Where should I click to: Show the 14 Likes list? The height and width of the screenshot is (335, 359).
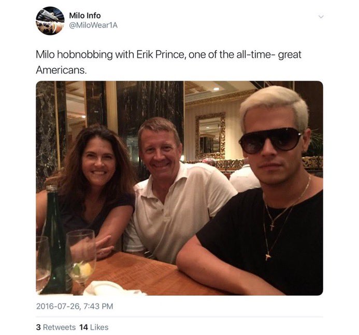pyautogui.click(x=94, y=327)
